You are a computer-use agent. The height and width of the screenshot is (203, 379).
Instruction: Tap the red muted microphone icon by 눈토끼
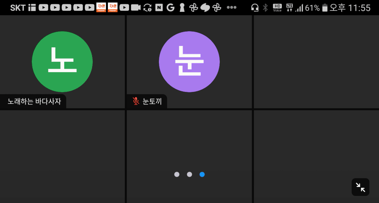coord(136,101)
